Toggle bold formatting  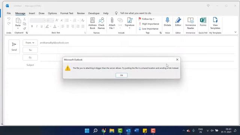point(32,26)
